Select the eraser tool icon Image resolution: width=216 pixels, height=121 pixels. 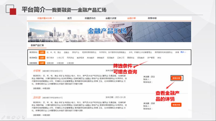pos(19,118)
